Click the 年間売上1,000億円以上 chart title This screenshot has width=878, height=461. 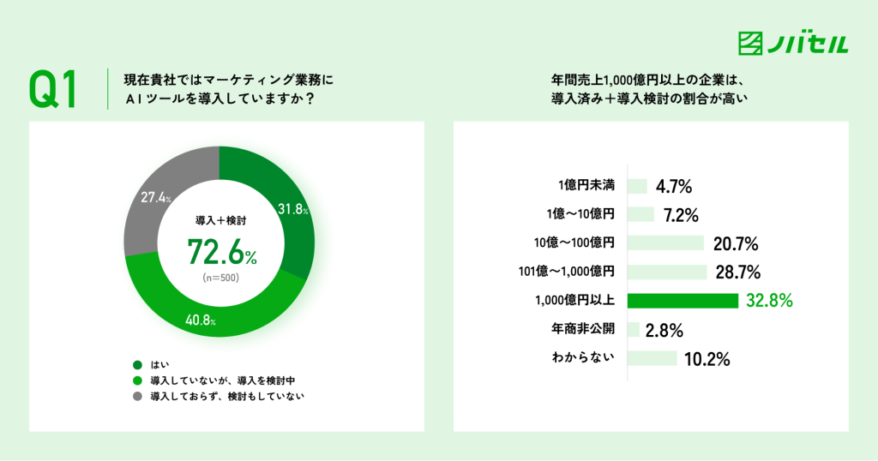(648, 89)
